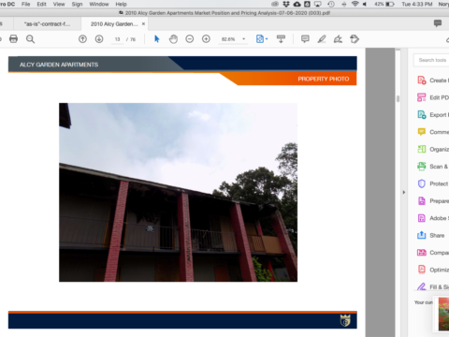The width and height of the screenshot is (449, 337).
Task: Click the Print icon in toolbar
Action: [x=13, y=39]
